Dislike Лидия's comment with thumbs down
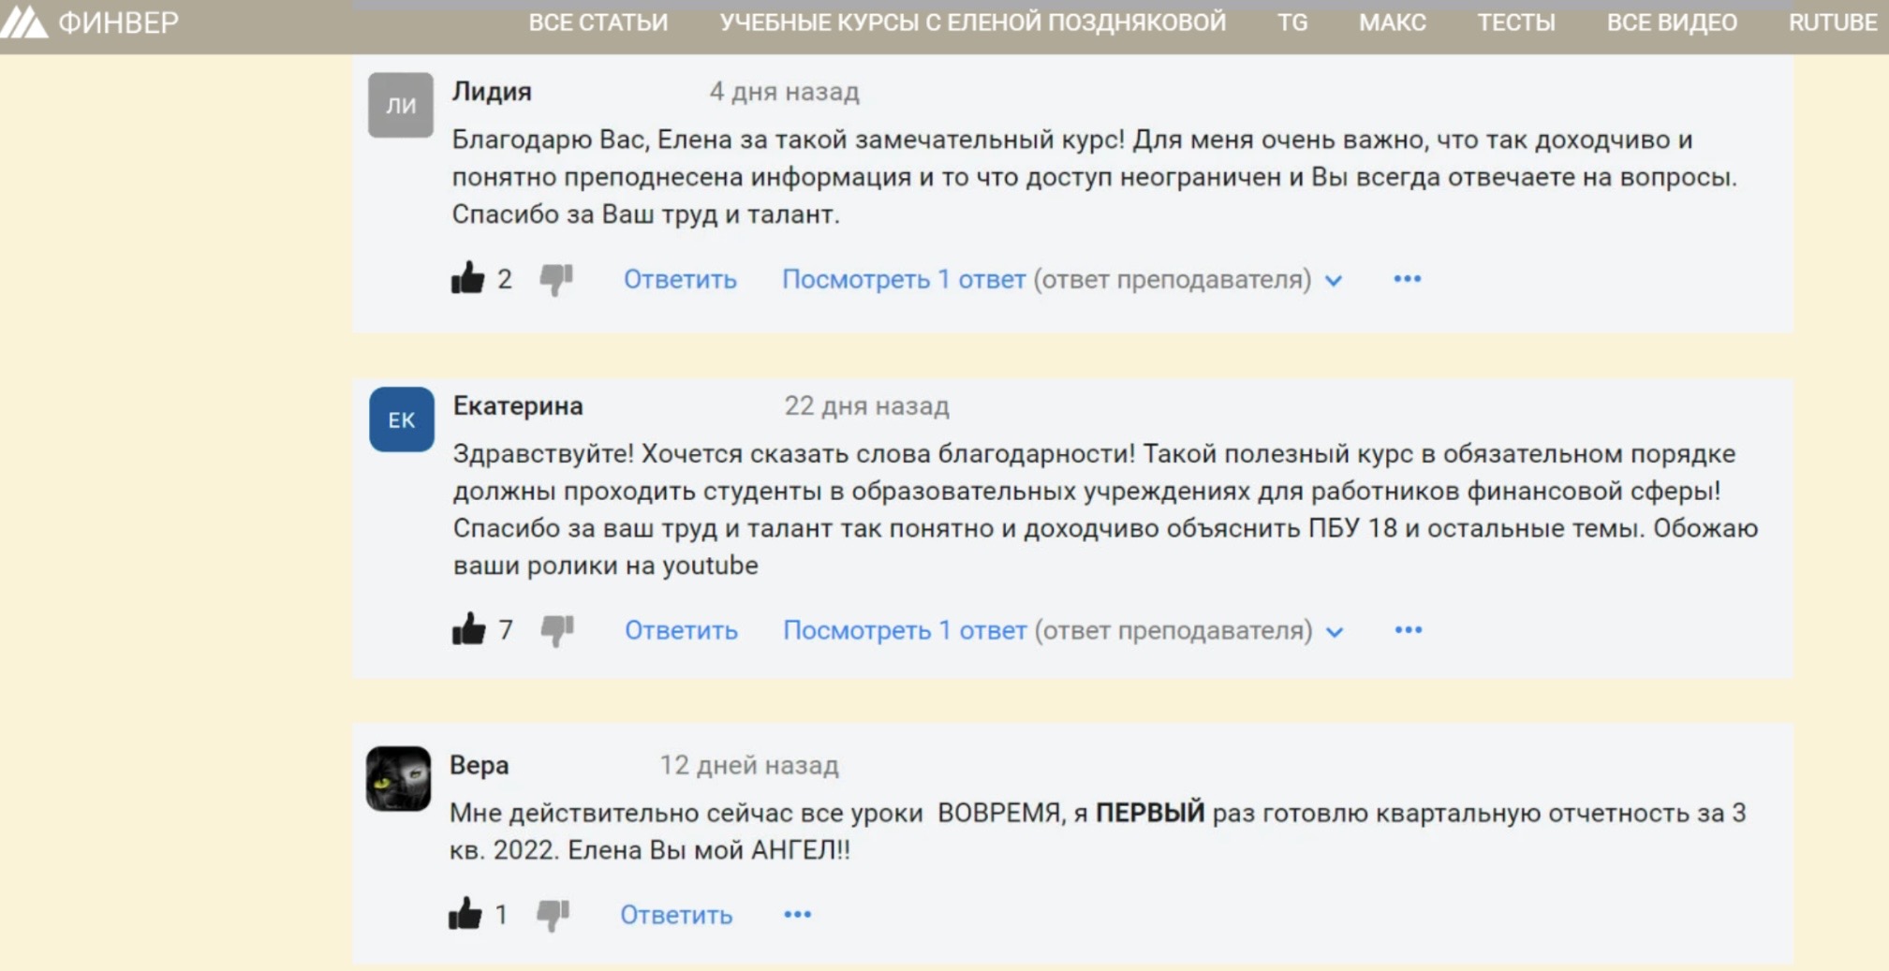1889x971 pixels. coord(556,279)
